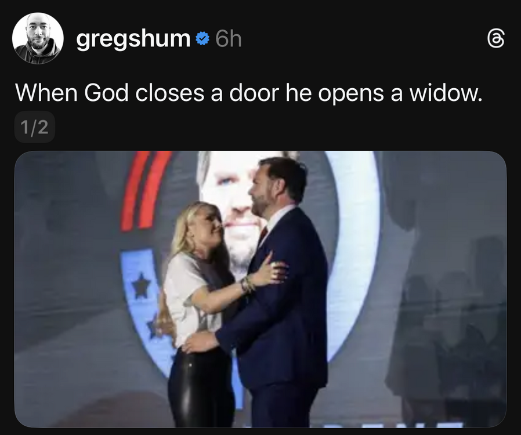Click the white ring of the backdrop logo
Screen dimensions: 521x435
coord(357,252)
